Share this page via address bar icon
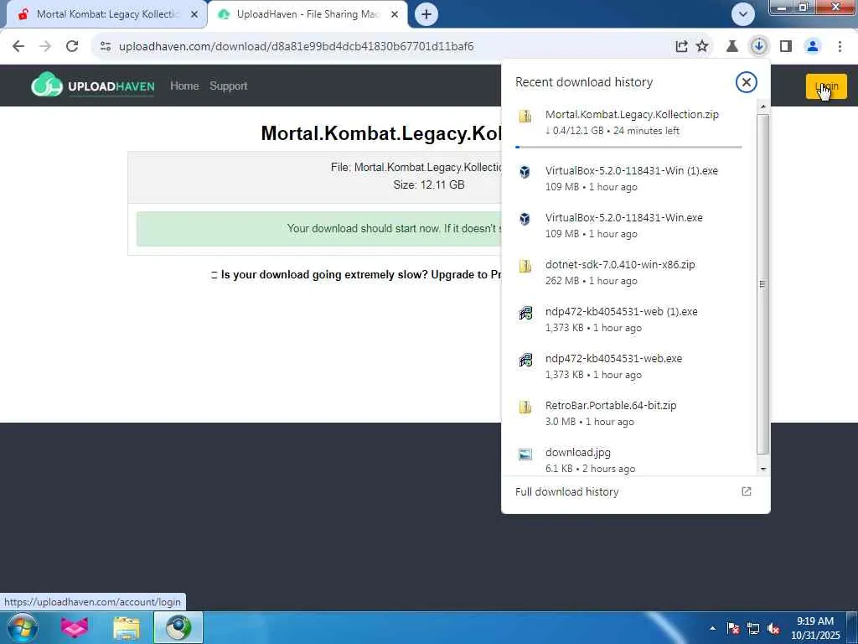This screenshot has width=858, height=644. (681, 46)
